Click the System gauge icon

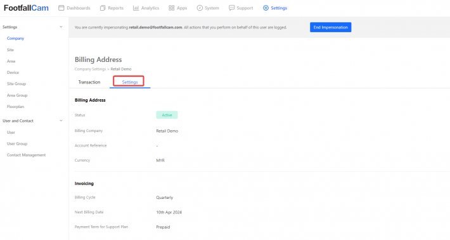pyautogui.click(x=200, y=8)
